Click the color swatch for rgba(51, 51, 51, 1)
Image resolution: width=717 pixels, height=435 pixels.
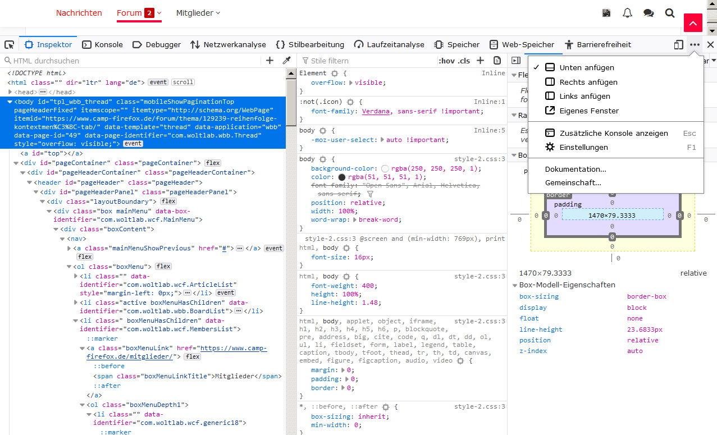click(341, 177)
